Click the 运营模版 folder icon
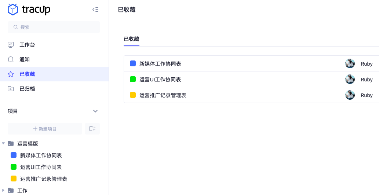Viewport: 379px width, 195px height. tap(11, 143)
